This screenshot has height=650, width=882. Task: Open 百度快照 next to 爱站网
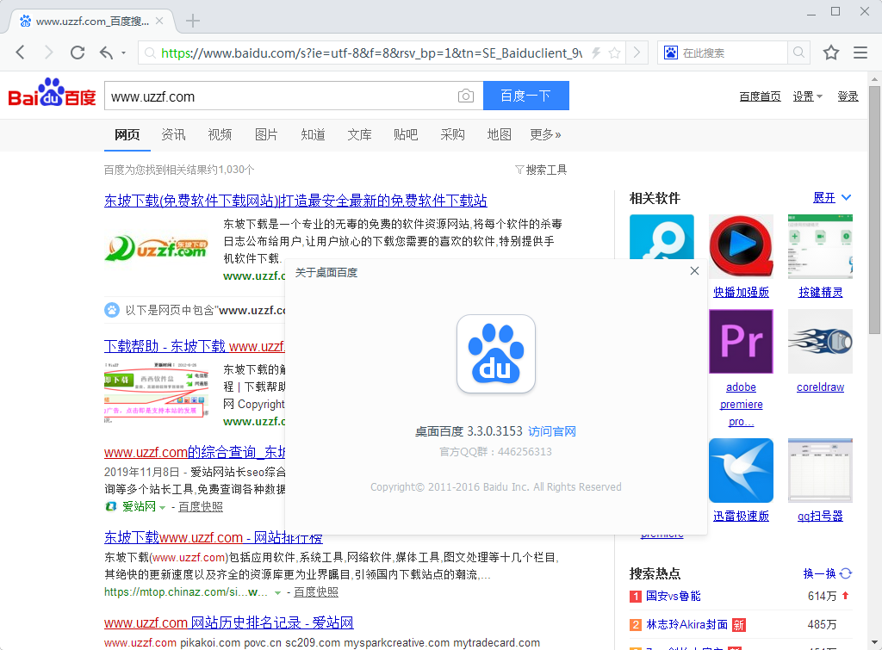point(200,507)
